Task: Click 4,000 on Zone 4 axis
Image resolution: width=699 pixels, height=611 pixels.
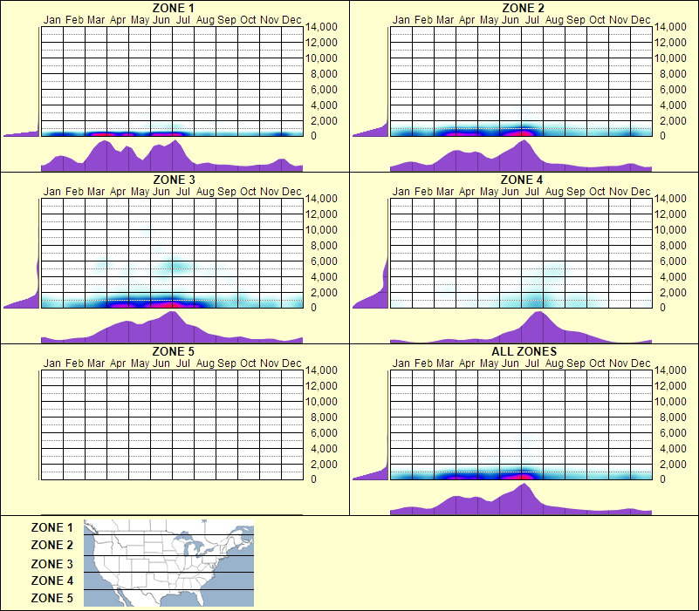Action: [x=673, y=276]
